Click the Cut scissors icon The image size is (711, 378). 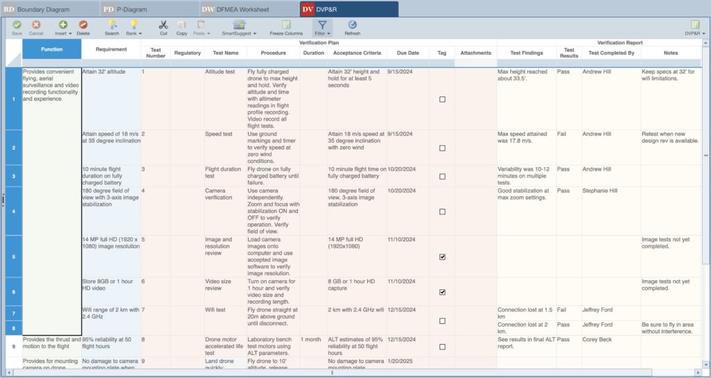(163, 25)
